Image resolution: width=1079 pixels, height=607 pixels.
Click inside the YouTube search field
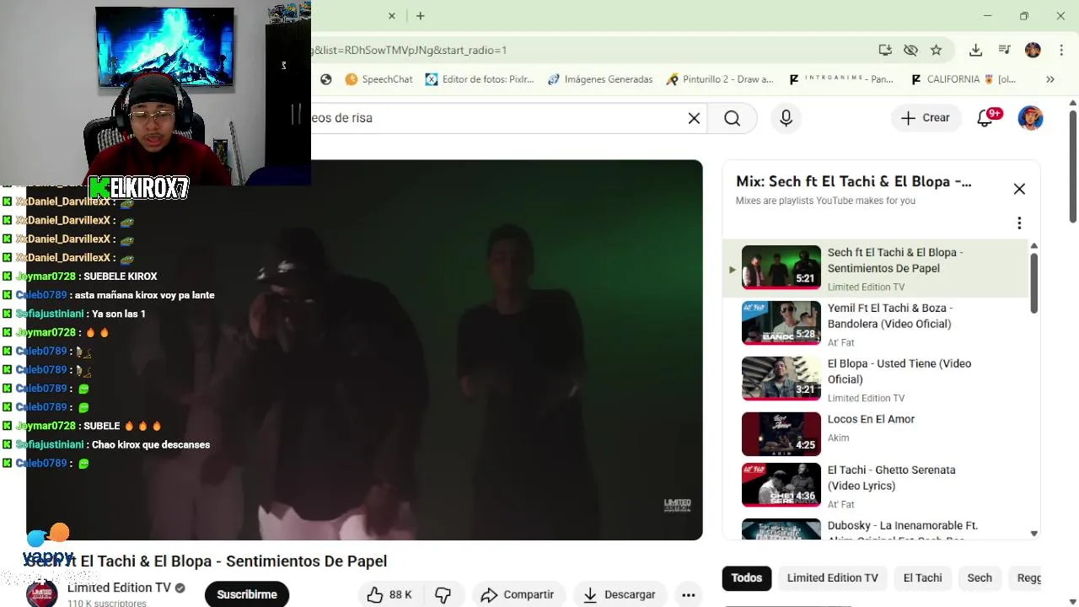tap(497, 118)
